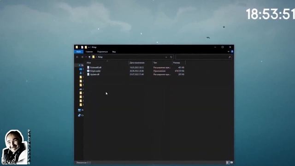
Task: Open the recent locations dropdown arrow
Action: (x=86, y=57)
